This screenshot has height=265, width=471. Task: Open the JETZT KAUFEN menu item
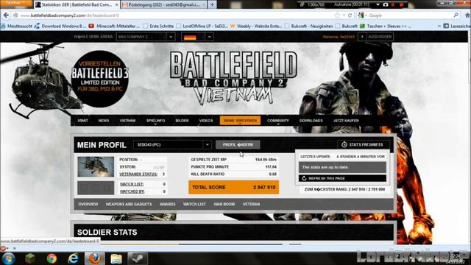coord(346,121)
